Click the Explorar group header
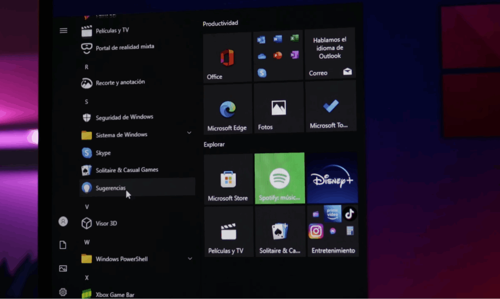500x299 pixels. point(214,144)
